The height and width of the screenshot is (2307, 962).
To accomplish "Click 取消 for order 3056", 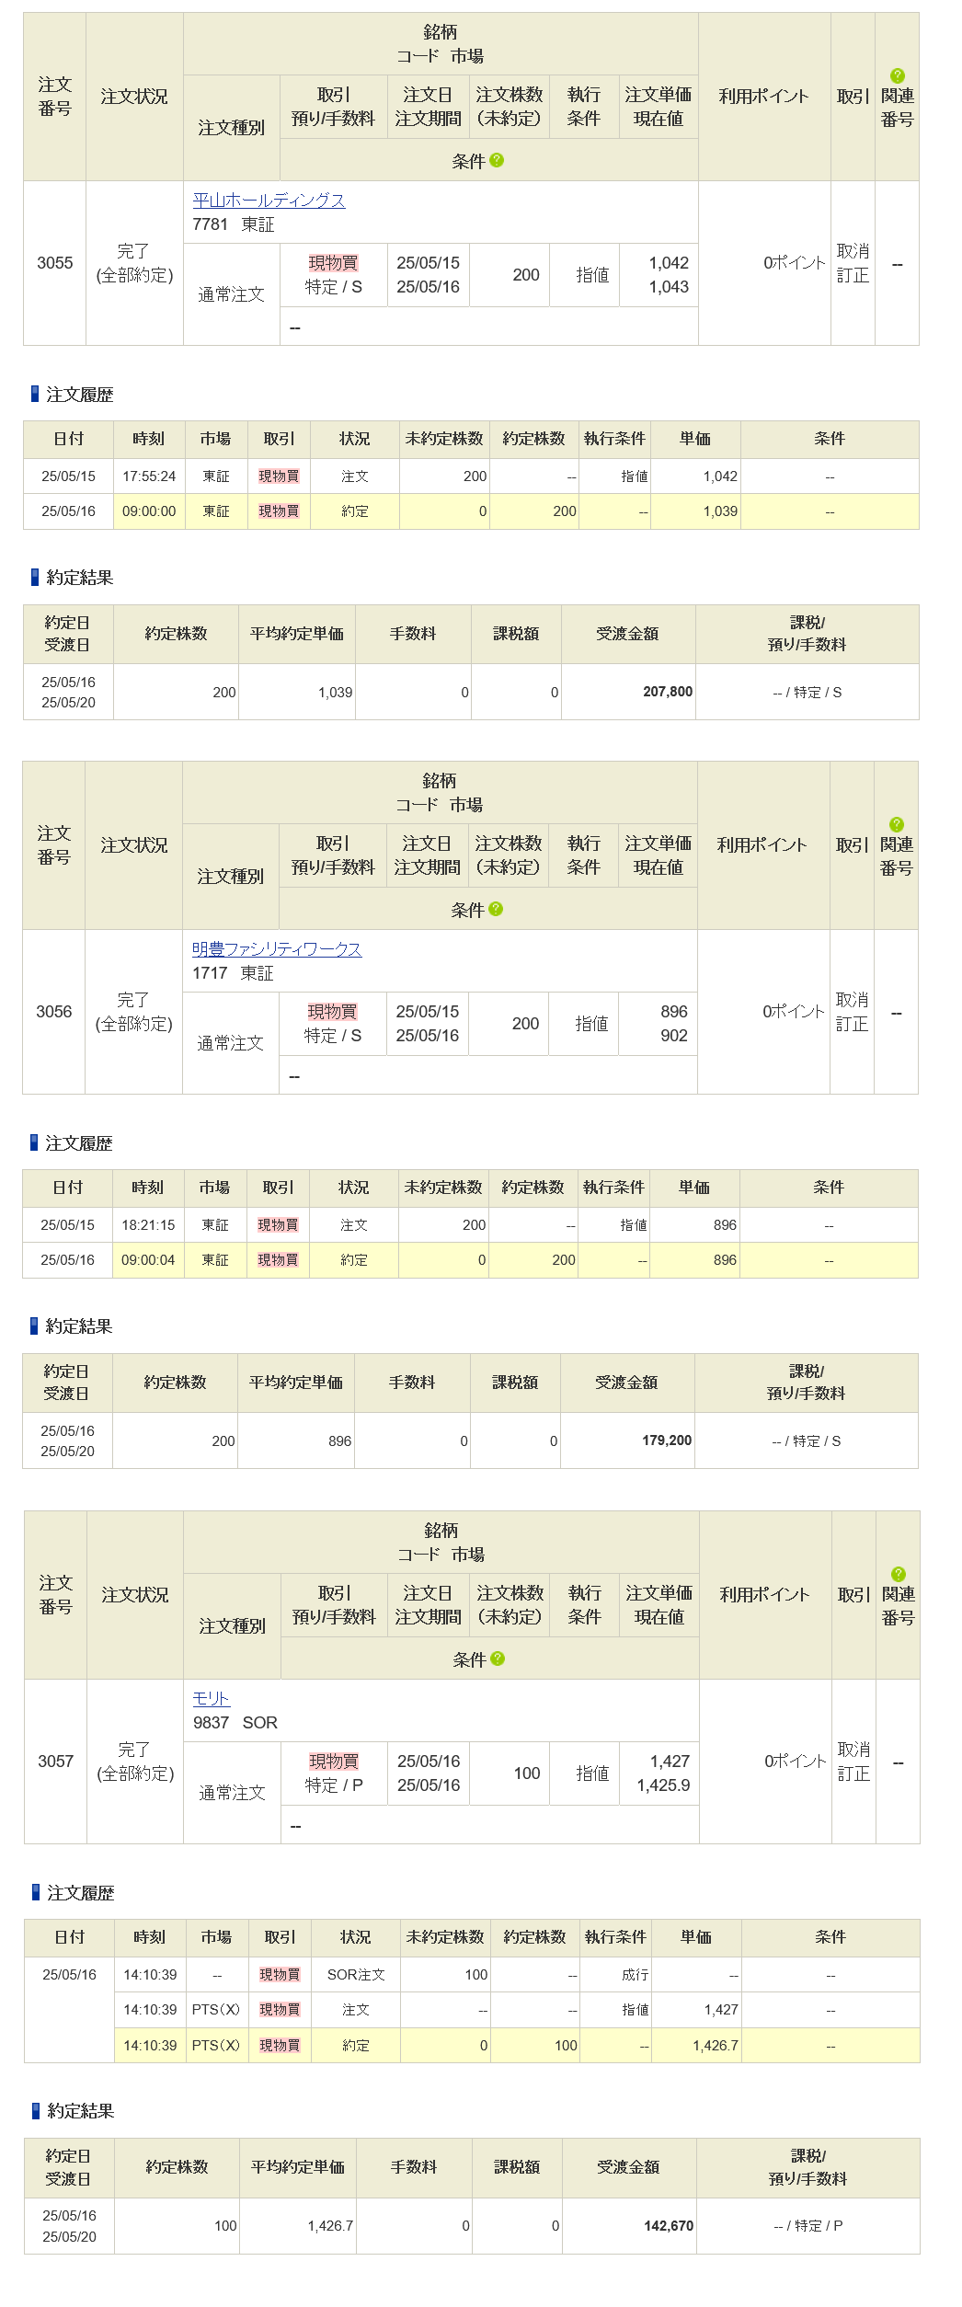I will (x=851, y=1000).
